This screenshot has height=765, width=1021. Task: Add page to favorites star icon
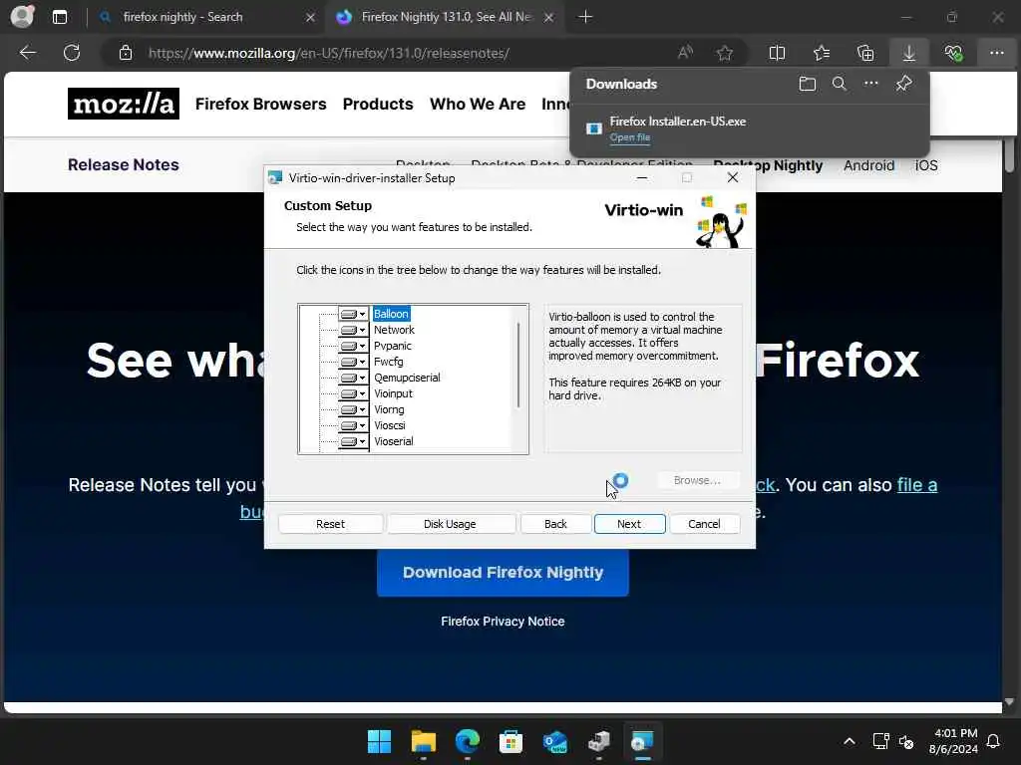click(725, 53)
